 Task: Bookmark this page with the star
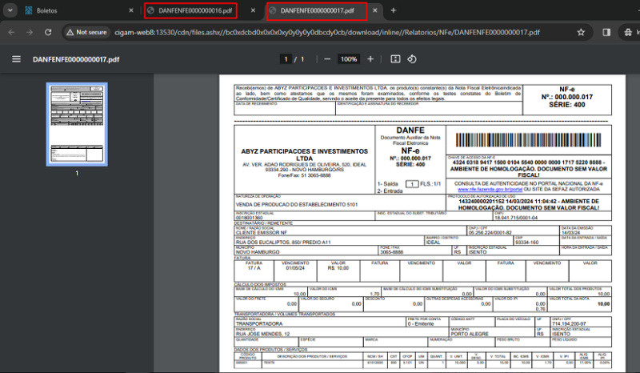[581, 32]
